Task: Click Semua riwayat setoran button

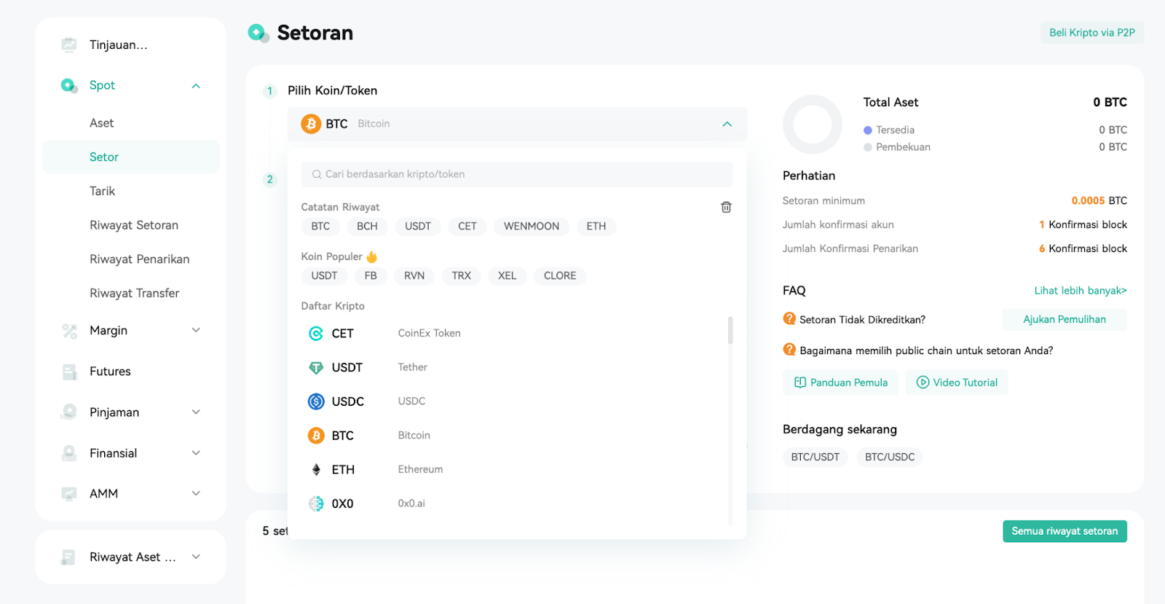Action: coord(1065,531)
